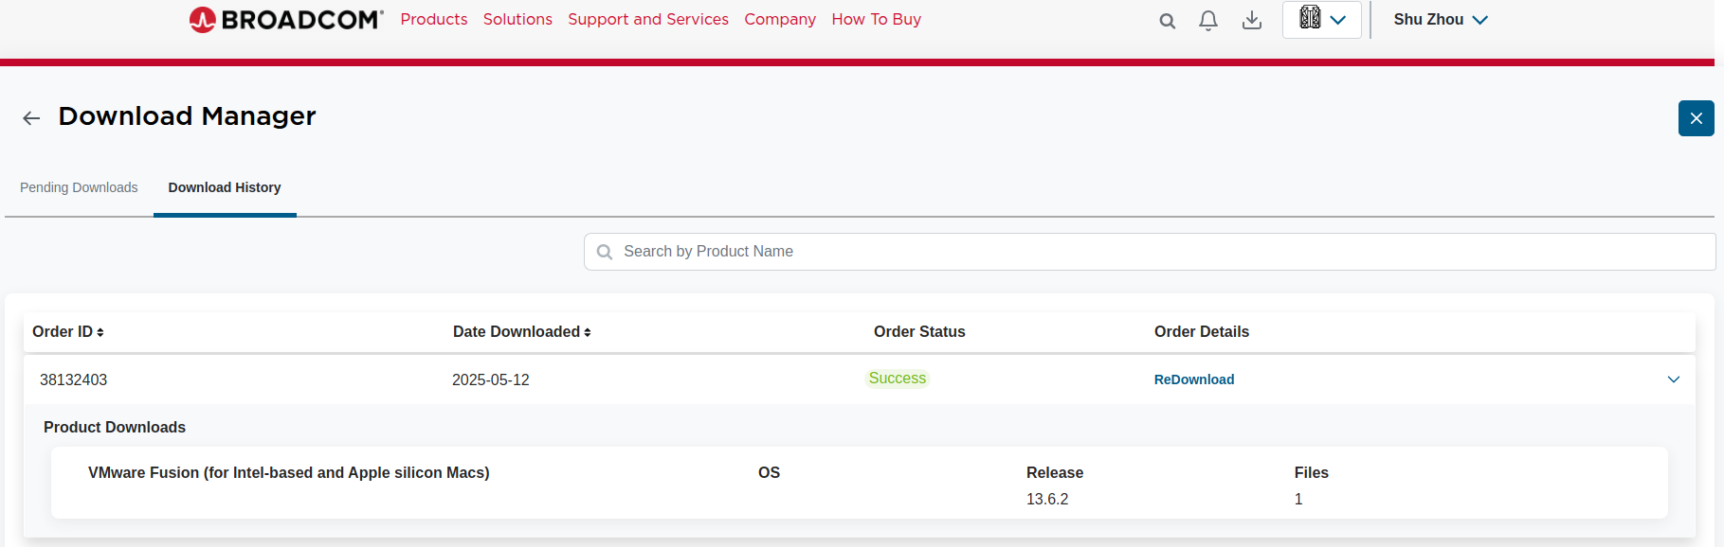
Task: Select the Download History tab
Action: coord(225,187)
